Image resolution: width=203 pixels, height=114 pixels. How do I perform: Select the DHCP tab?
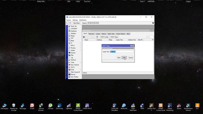click(x=85, y=34)
